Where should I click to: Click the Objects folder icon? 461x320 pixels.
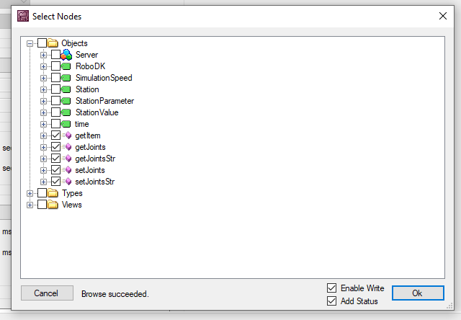(x=53, y=43)
